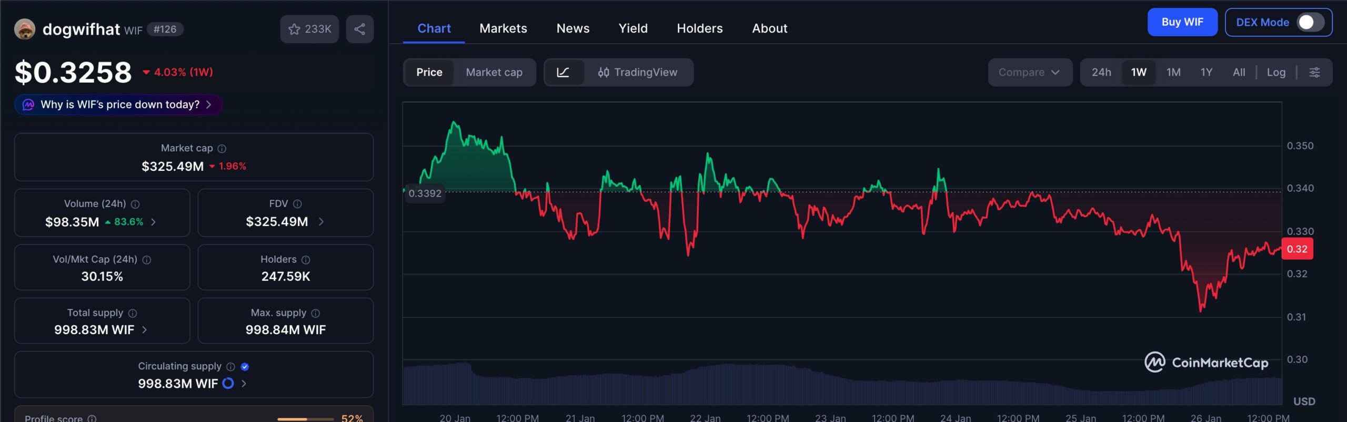Click the dogwifhat coin avatar icon
This screenshot has width=1347, height=422.
pos(25,29)
